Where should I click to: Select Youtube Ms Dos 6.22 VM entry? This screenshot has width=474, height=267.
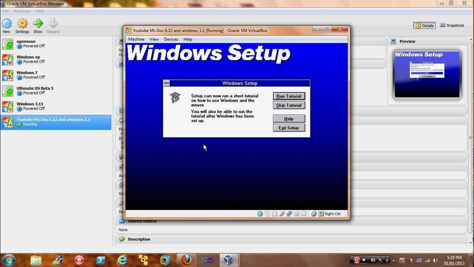click(x=56, y=122)
